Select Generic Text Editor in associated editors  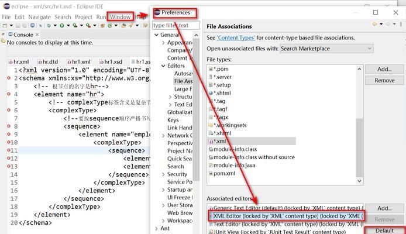click(x=286, y=208)
